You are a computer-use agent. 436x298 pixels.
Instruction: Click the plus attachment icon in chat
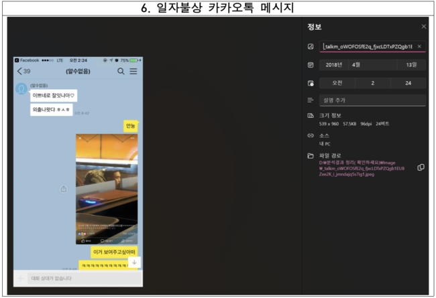(21, 278)
